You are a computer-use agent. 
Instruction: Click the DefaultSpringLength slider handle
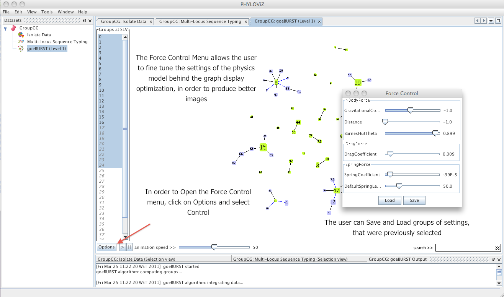pos(399,186)
